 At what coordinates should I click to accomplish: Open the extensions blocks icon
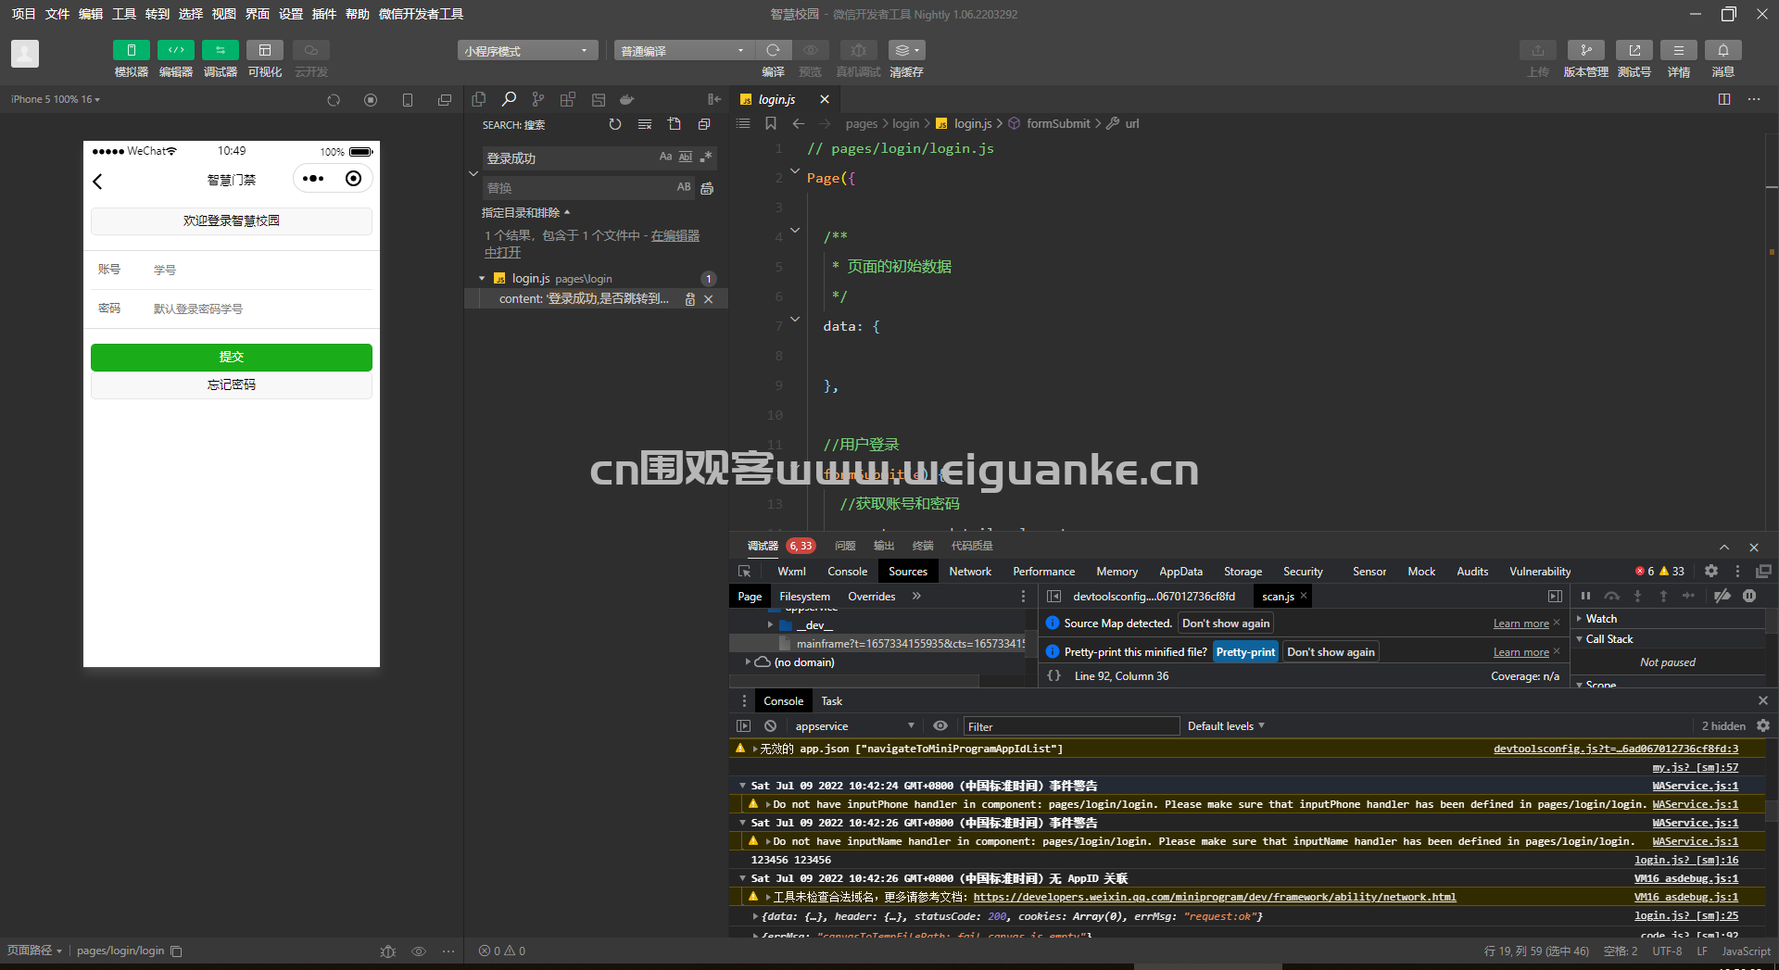click(568, 99)
